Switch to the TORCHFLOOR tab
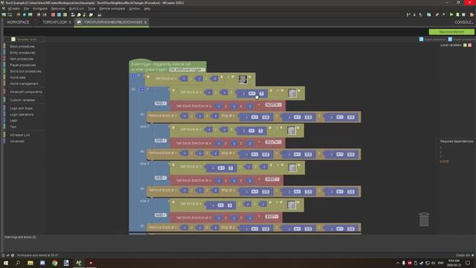 click(x=54, y=22)
